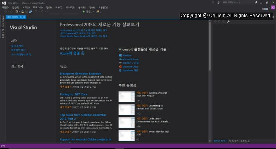Open the 도구 (Tools) menu
This screenshot has width=276, height=149.
coord(59,7)
